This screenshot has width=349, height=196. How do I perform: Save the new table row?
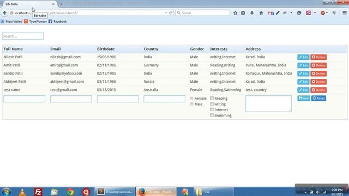coord(304,98)
